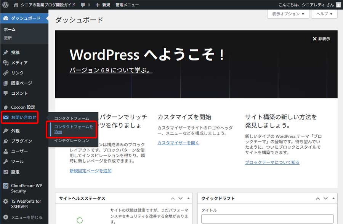This screenshot has height=224, width=343.
Task: Select 管理メニュー in the admin bar
Action: click(127, 4)
